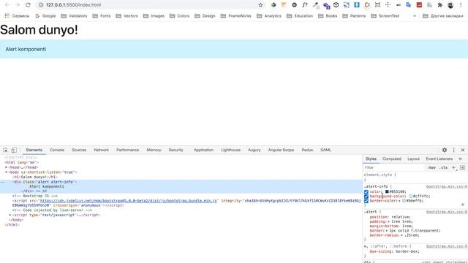
Task: Expand the border-color shorthand triangle
Action: click(x=399, y=201)
